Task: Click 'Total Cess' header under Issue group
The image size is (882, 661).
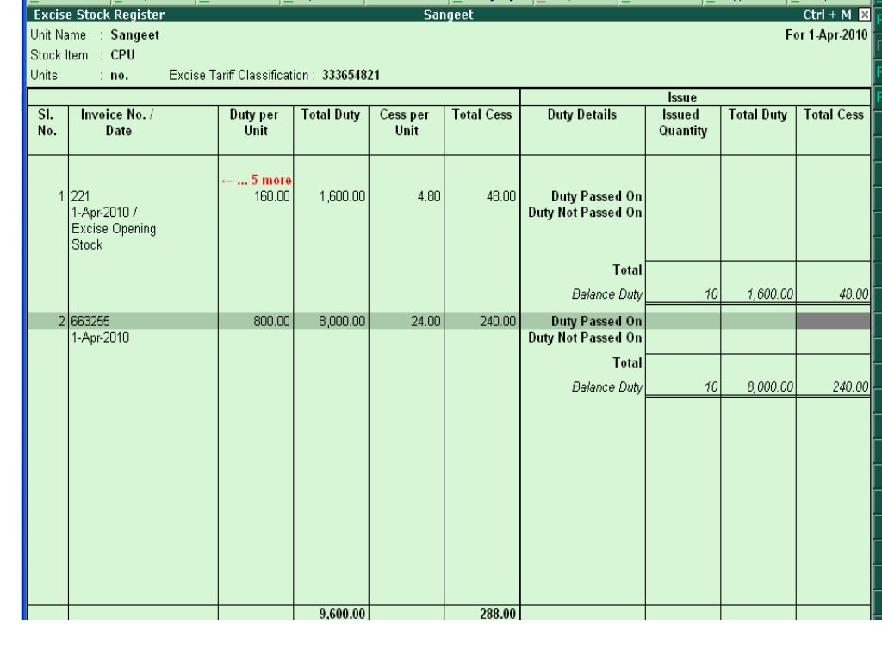Action: tap(834, 114)
